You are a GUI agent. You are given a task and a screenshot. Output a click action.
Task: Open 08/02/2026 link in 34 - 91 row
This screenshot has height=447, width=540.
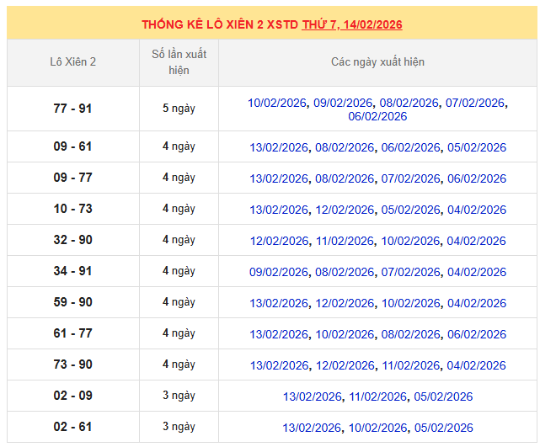point(345,272)
